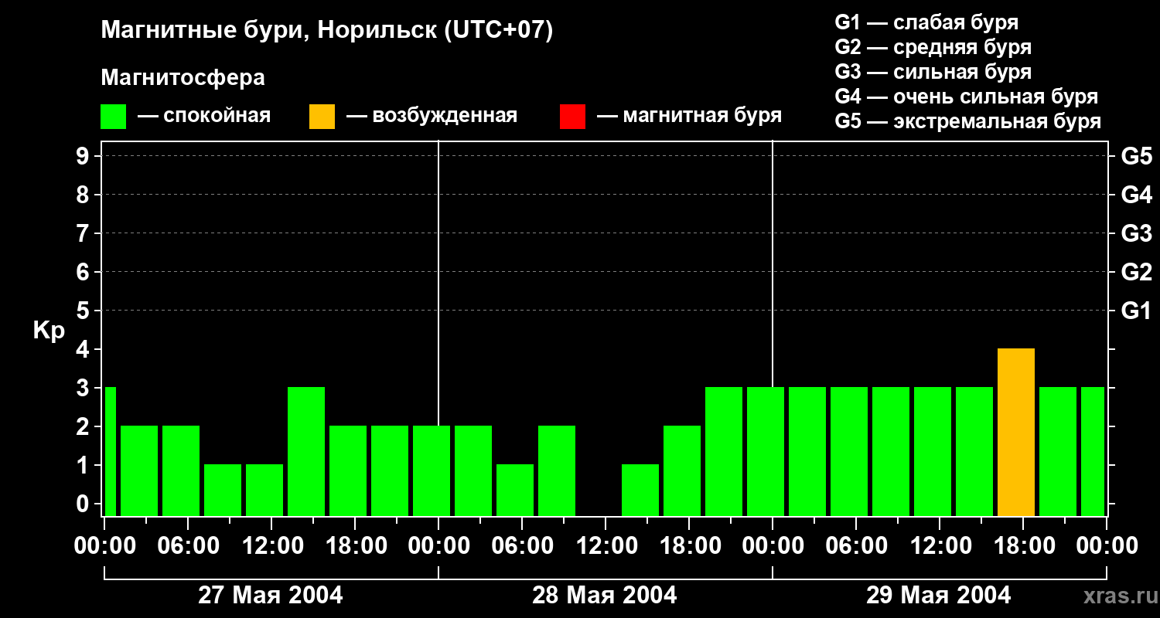The height and width of the screenshot is (618, 1160).
Task: Click the Kp axis value 2
Action: (x=84, y=426)
